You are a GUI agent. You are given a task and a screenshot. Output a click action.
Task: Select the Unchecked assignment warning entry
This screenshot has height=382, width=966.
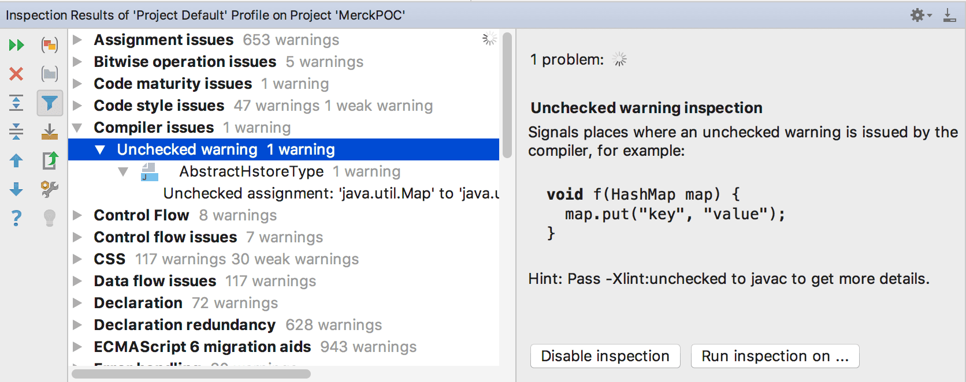pyautogui.click(x=330, y=193)
